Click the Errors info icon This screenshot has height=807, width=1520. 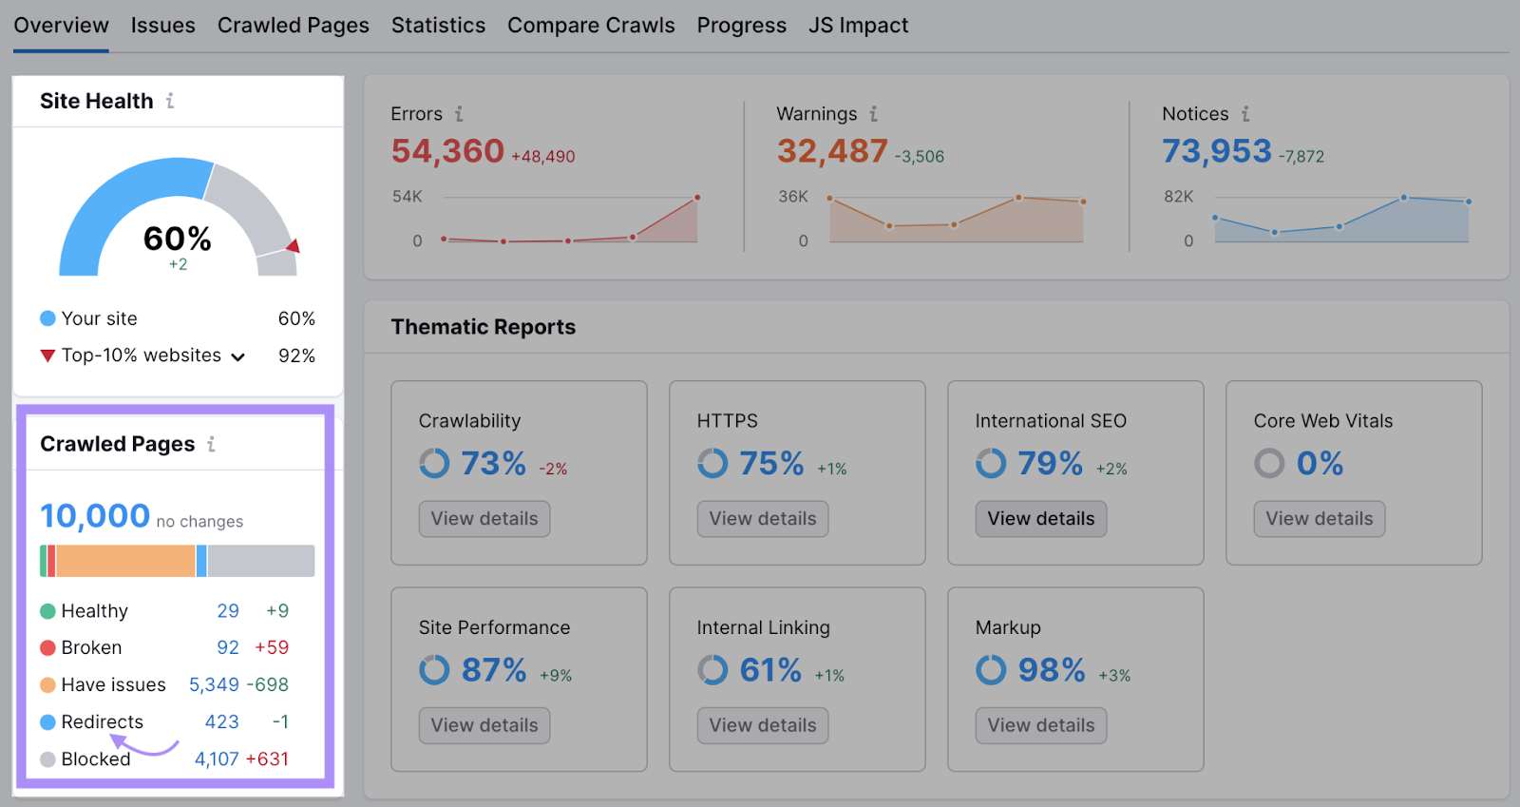[460, 113]
